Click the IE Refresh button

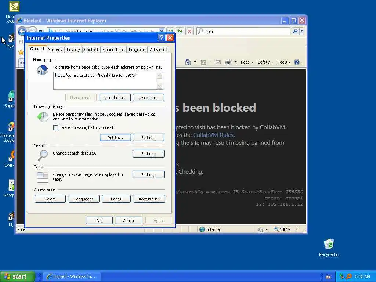coord(180,31)
